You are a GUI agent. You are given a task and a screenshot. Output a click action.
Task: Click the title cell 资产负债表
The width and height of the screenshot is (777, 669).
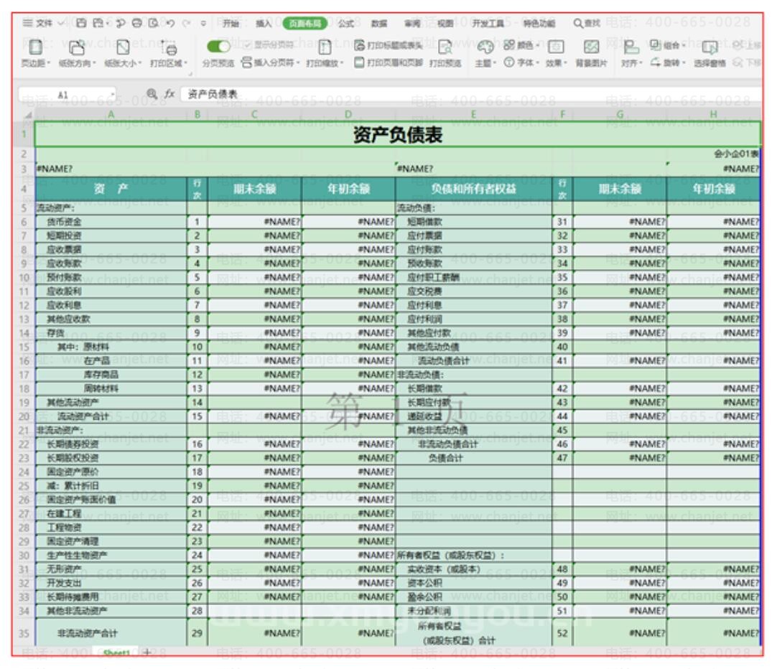point(397,134)
